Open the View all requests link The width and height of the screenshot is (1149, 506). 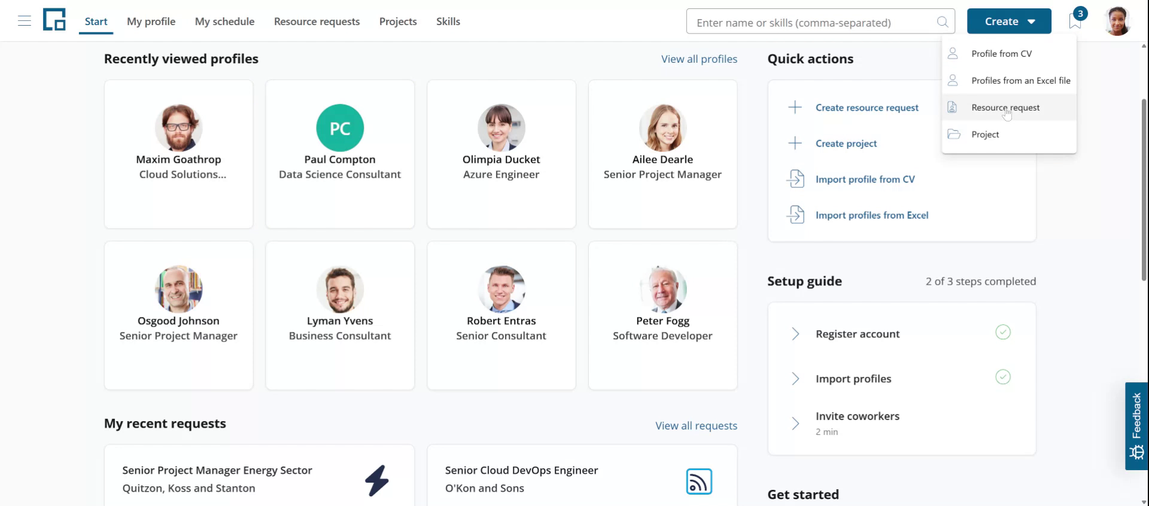[x=696, y=425]
